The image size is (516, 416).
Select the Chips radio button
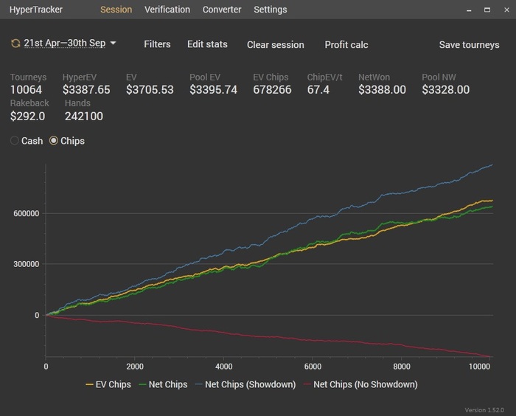(x=53, y=141)
